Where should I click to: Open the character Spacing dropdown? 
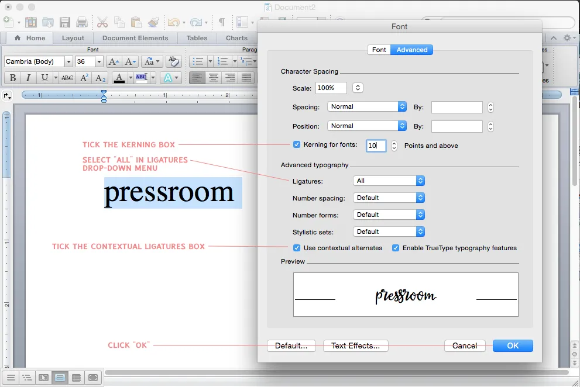click(366, 106)
